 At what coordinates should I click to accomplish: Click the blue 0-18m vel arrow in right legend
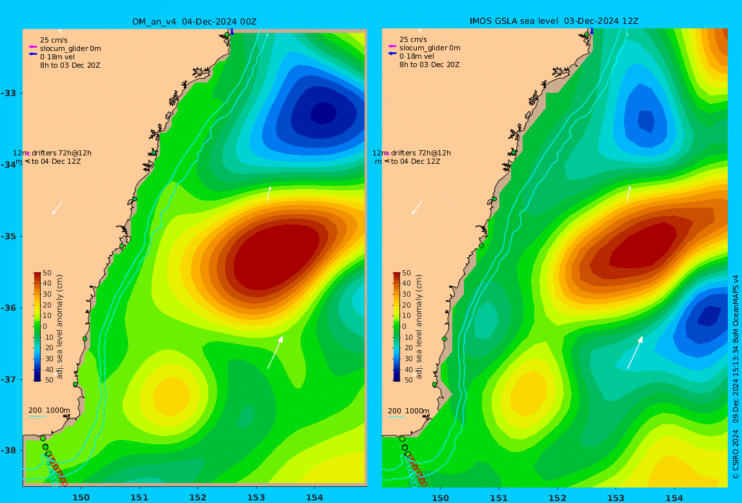pos(392,54)
